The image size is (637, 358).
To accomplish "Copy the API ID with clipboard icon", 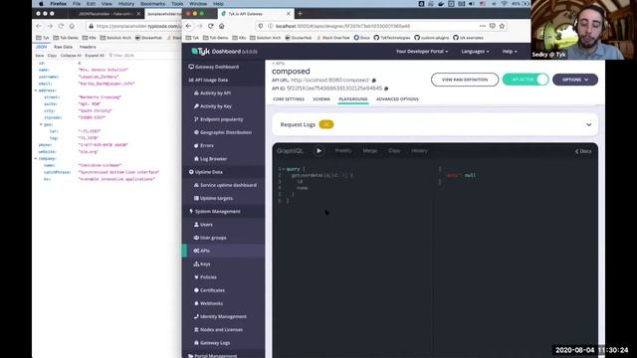I will [x=386, y=89].
